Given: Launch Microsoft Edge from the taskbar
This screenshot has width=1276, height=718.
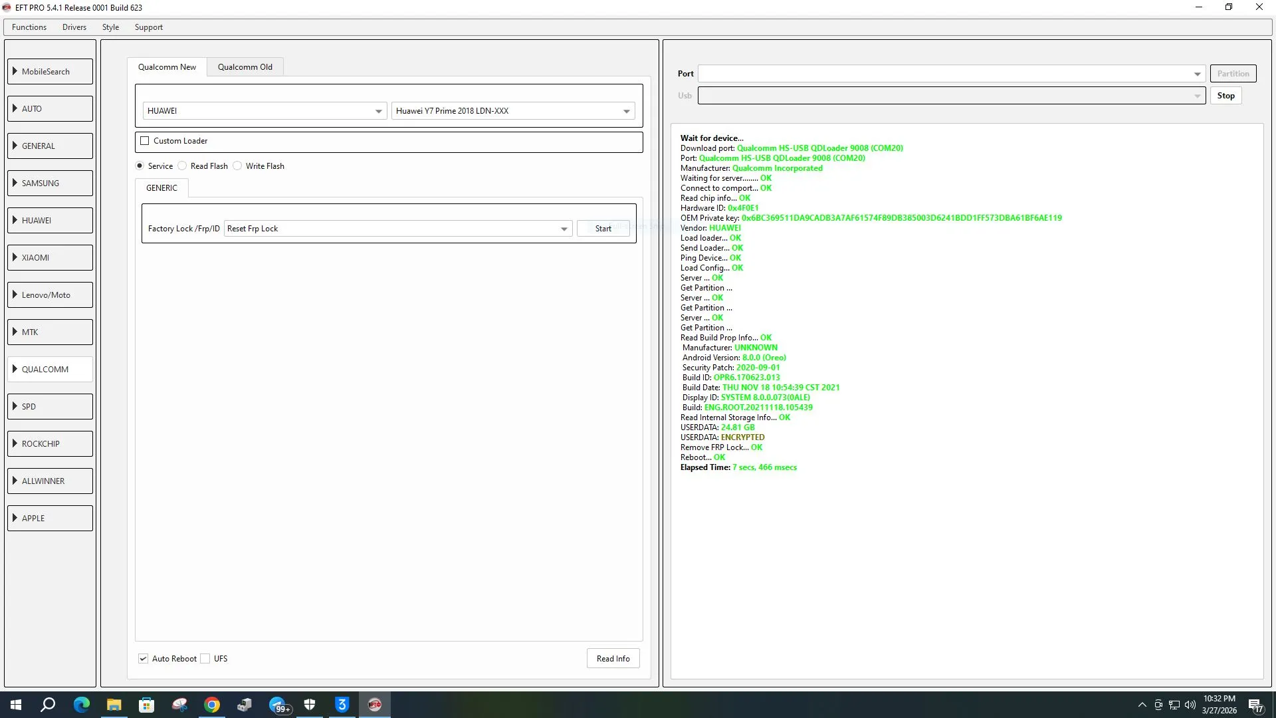Looking at the screenshot, I should coord(81,705).
